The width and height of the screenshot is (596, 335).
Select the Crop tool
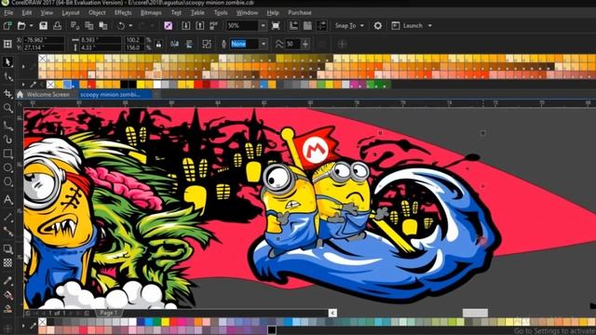pyautogui.click(x=7, y=93)
